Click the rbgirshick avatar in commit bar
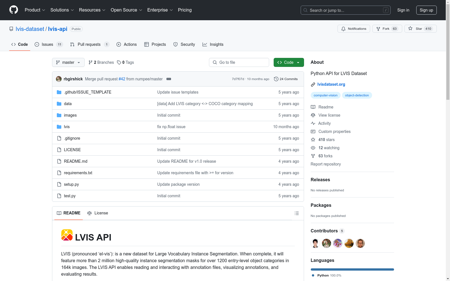Screen dimensions: 450x281 click(x=59, y=79)
